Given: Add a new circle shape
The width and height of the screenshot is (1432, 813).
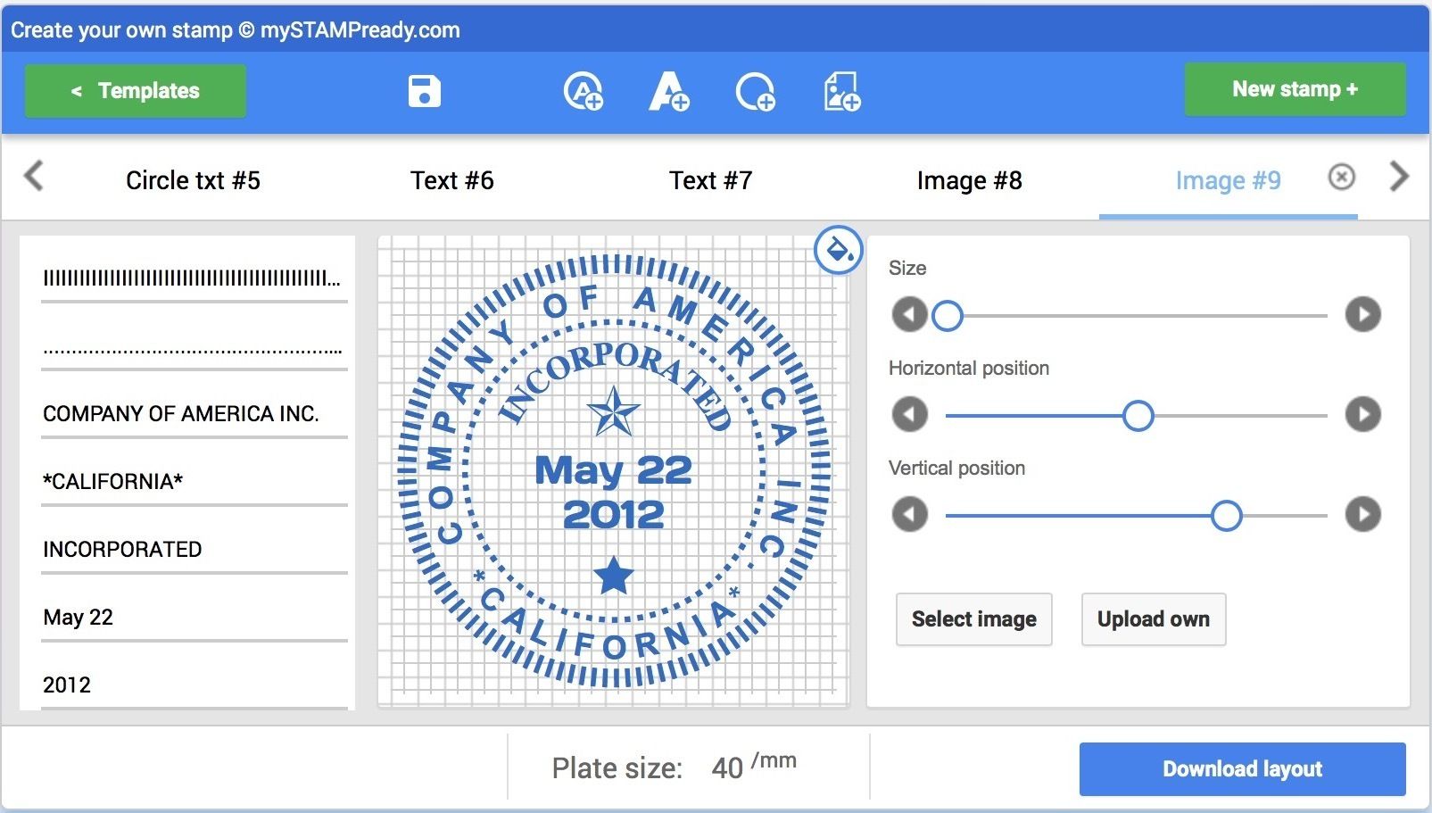Looking at the screenshot, I should pyautogui.click(x=755, y=91).
